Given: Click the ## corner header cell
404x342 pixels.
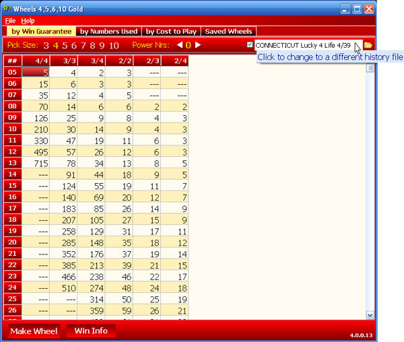Looking at the screenshot, I should 12,61.
